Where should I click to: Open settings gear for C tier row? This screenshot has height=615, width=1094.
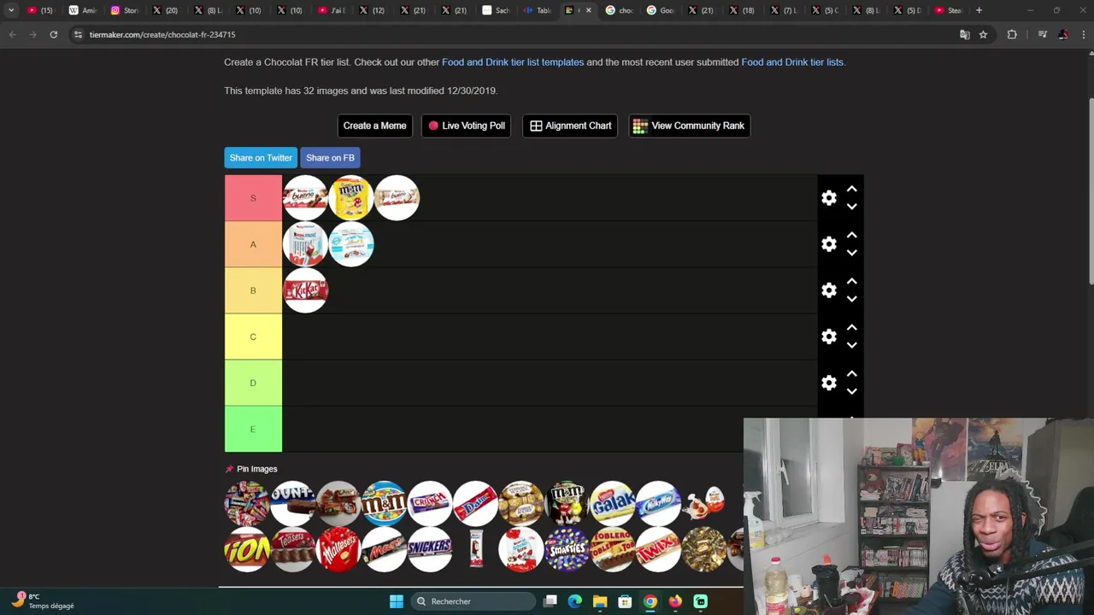829,337
